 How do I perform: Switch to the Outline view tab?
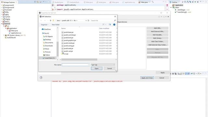[174, 2]
